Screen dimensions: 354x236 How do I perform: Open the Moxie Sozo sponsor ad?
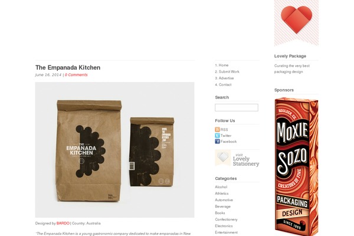296,166
